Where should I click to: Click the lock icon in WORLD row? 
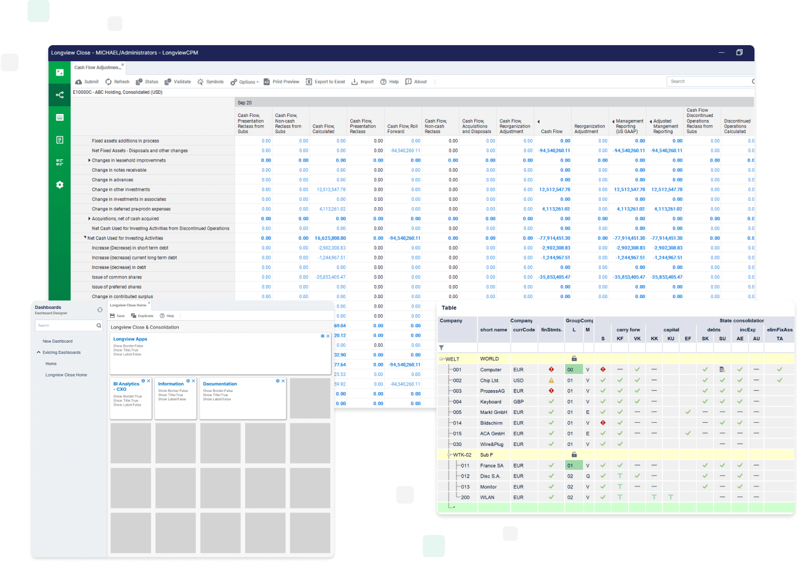pos(574,359)
